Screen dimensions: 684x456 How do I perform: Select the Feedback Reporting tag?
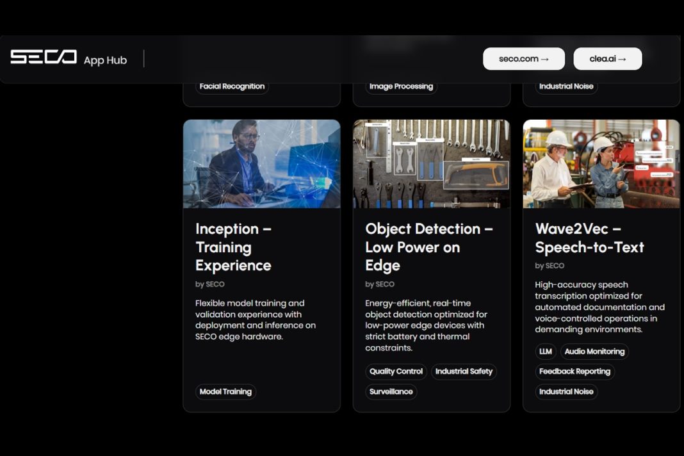(574, 371)
